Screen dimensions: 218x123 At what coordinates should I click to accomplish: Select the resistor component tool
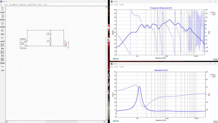click(x=2, y=10)
